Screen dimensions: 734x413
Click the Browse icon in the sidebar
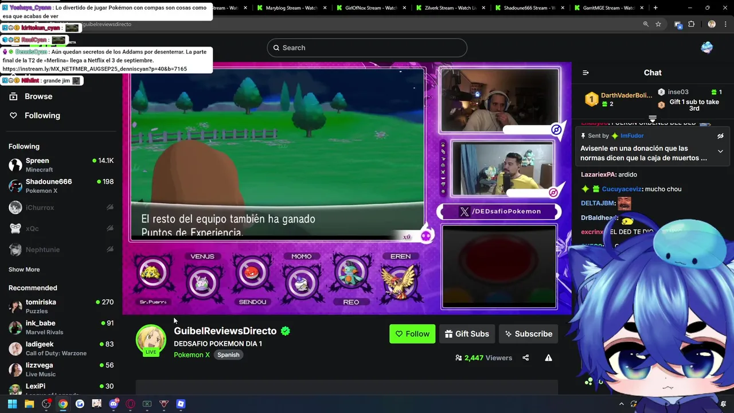click(13, 96)
